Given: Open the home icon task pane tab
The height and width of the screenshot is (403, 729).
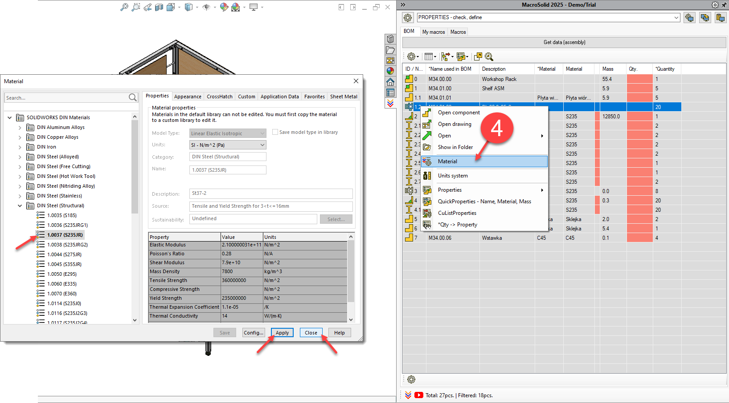Looking at the screenshot, I should click(x=390, y=82).
